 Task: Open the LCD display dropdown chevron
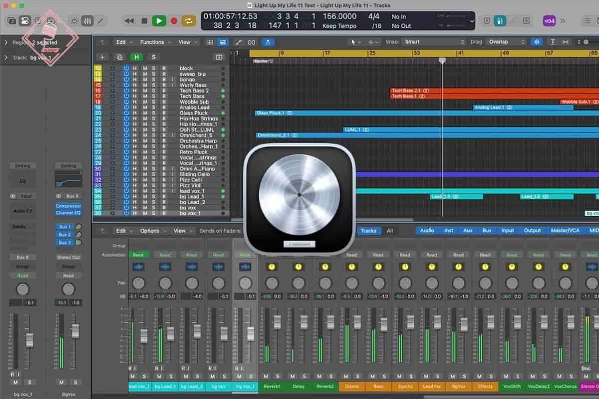pyautogui.click(x=473, y=21)
